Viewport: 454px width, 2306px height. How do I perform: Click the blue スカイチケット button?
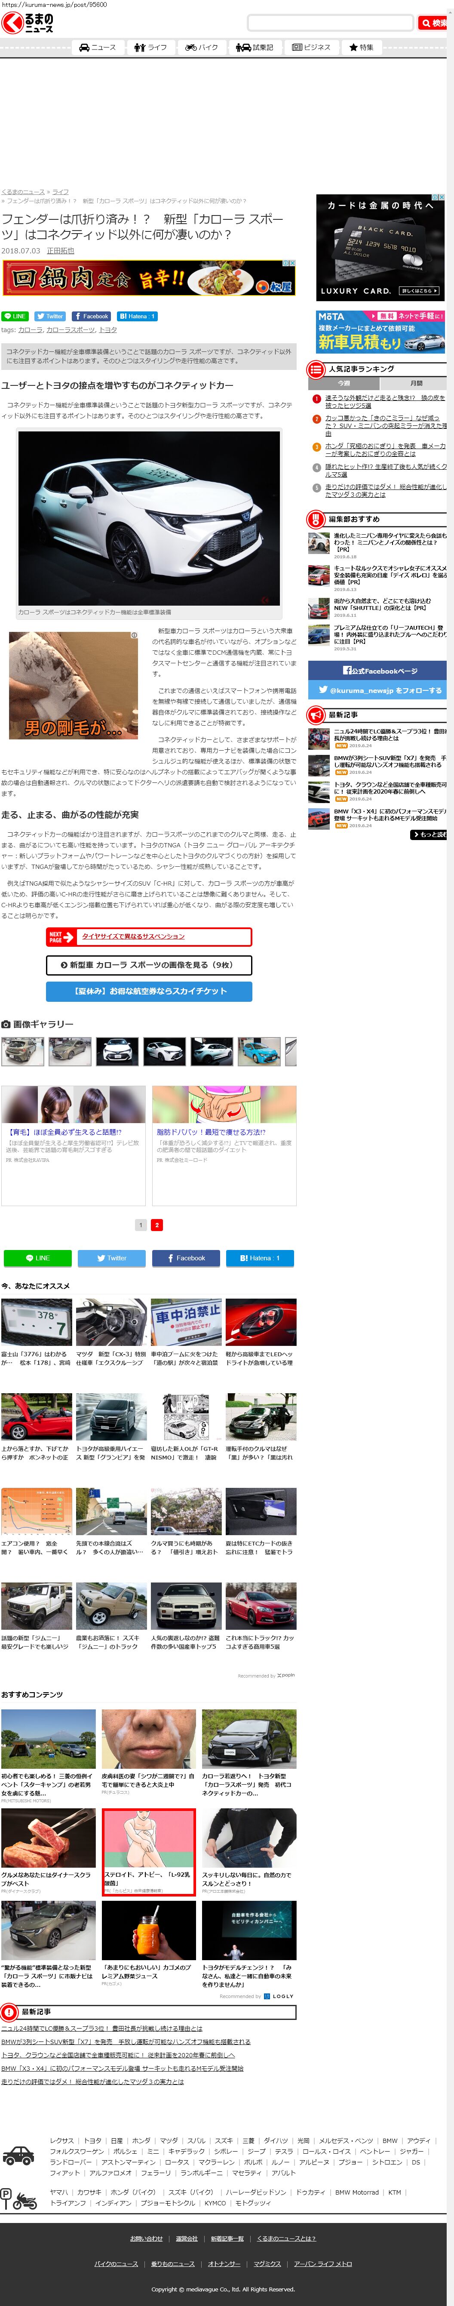(149, 991)
